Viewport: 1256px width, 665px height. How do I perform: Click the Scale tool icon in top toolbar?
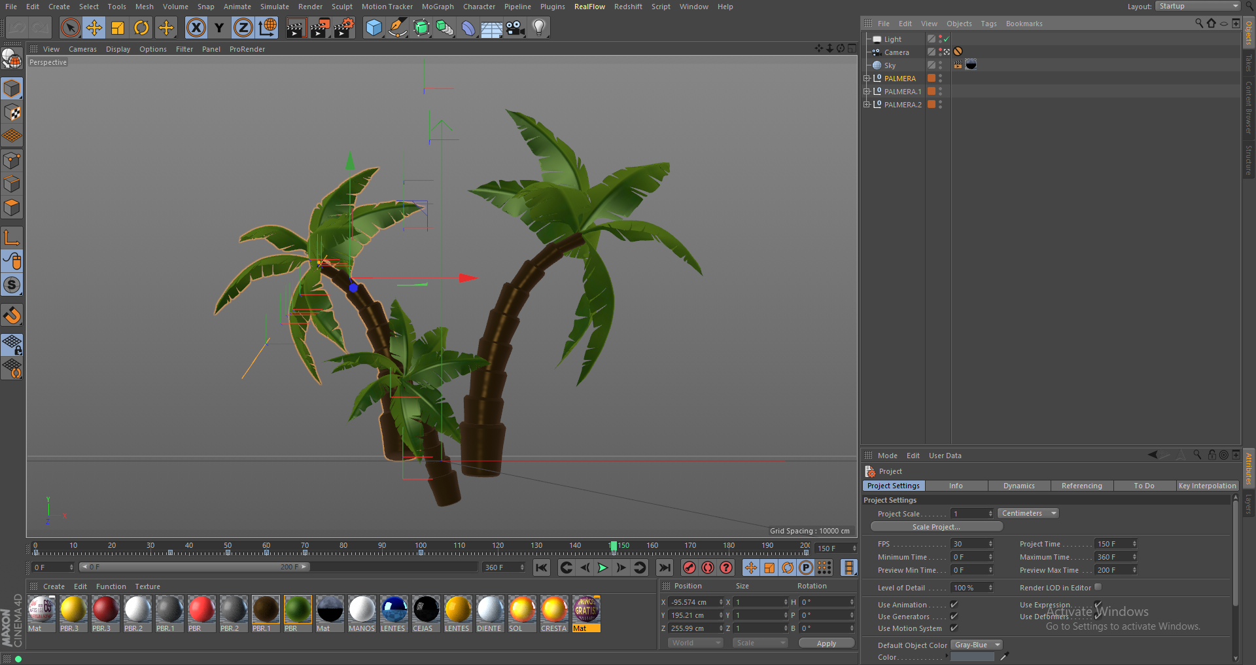pyautogui.click(x=118, y=27)
